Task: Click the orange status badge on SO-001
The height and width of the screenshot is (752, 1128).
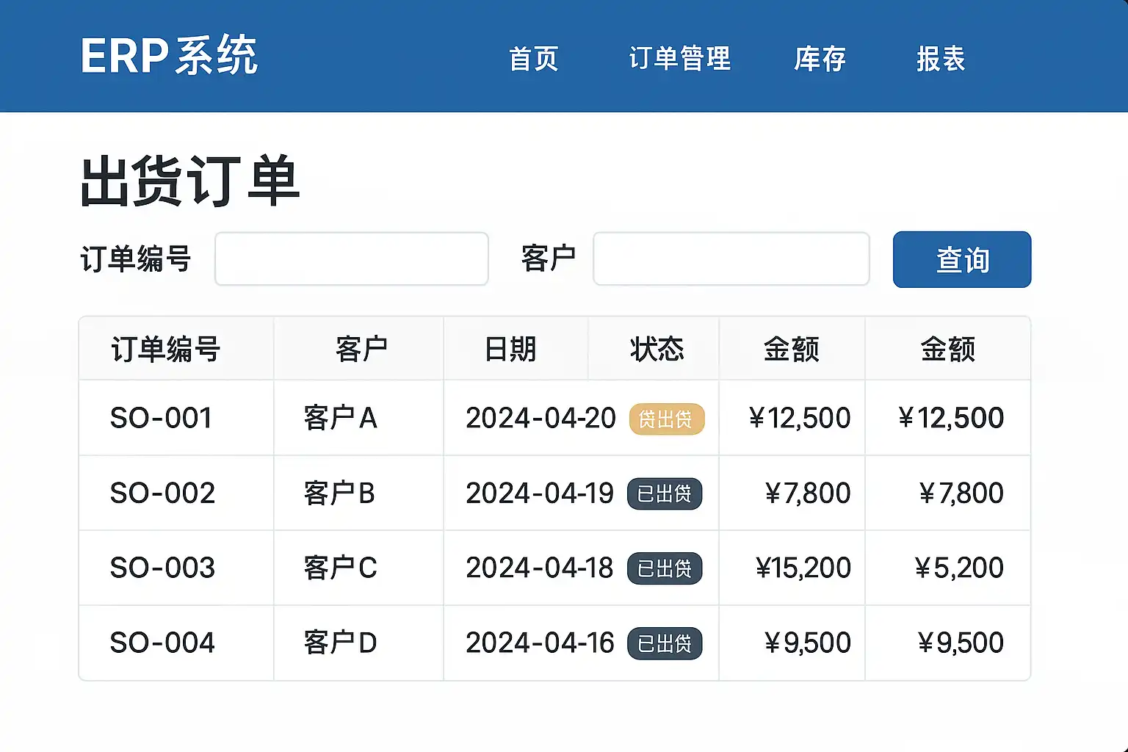Action: [x=666, y=419]
